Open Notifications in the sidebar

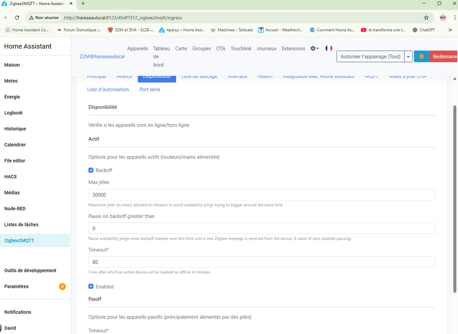(x=17, y=312)
